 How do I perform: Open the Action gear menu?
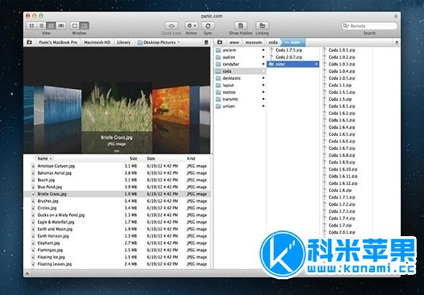191,26
